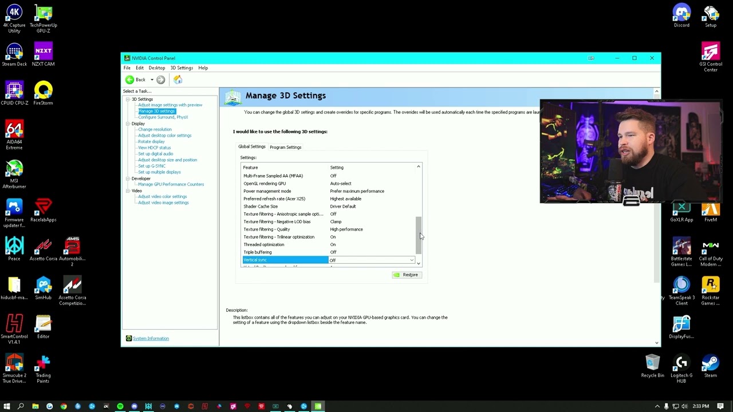Open Change resolution task
This screenshot has height=412, width=733.
pos(155,129)
